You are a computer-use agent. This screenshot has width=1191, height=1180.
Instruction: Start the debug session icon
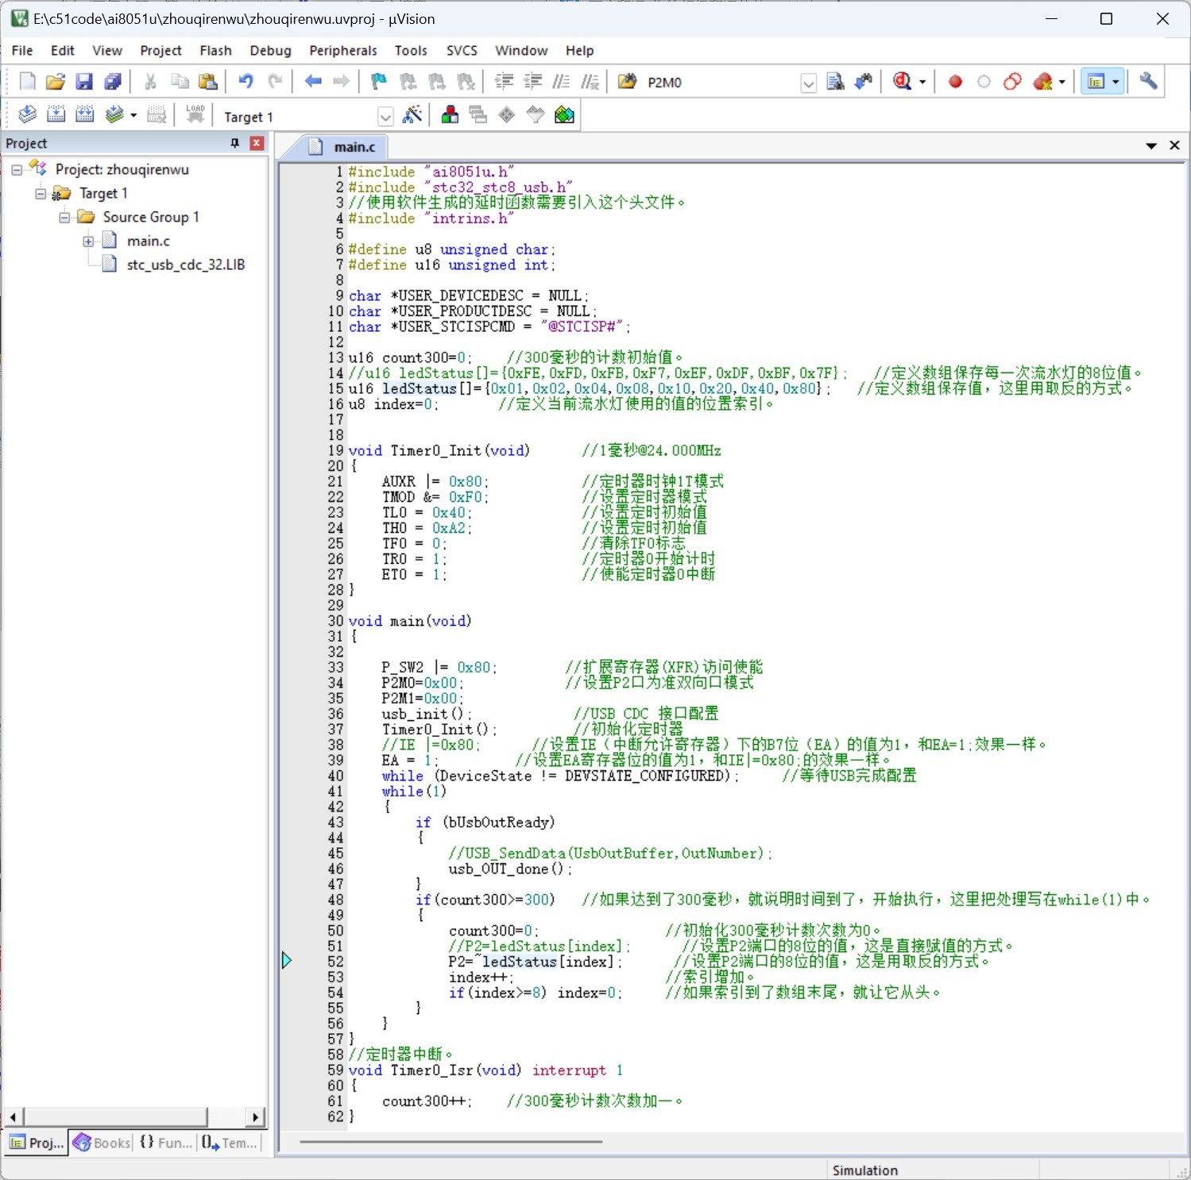pyautogui.click(x=902, y=81)
